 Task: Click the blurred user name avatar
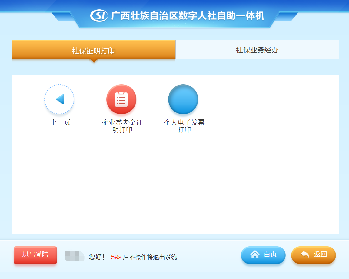click(x=75, y=256)
